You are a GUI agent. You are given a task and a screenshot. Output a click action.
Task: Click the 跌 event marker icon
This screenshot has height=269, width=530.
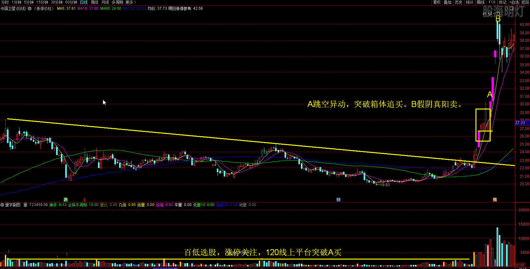coord(66,199)
